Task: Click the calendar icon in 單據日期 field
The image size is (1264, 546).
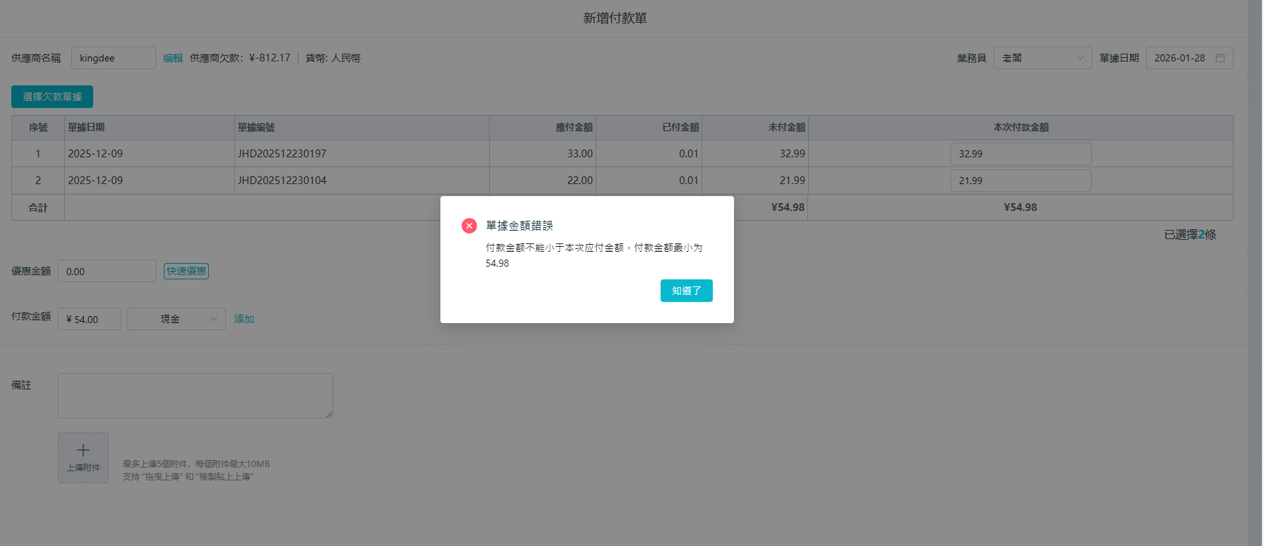Action: pos(1220,58)
